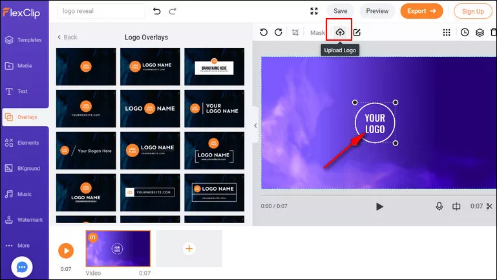Select circle with 'YOURWEBSITE.COM' below overlay
This screenshot has width=497, height=280.
(86, 109)
